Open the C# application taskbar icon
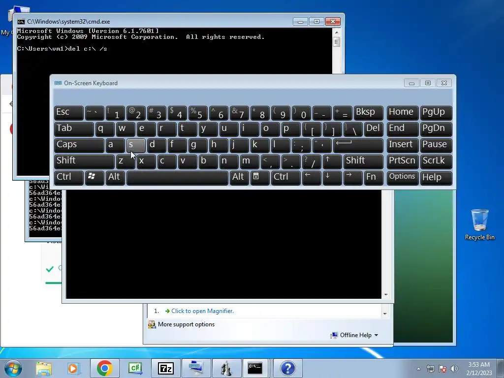Viewport: 504px width, 378px height. coord(135,368)
